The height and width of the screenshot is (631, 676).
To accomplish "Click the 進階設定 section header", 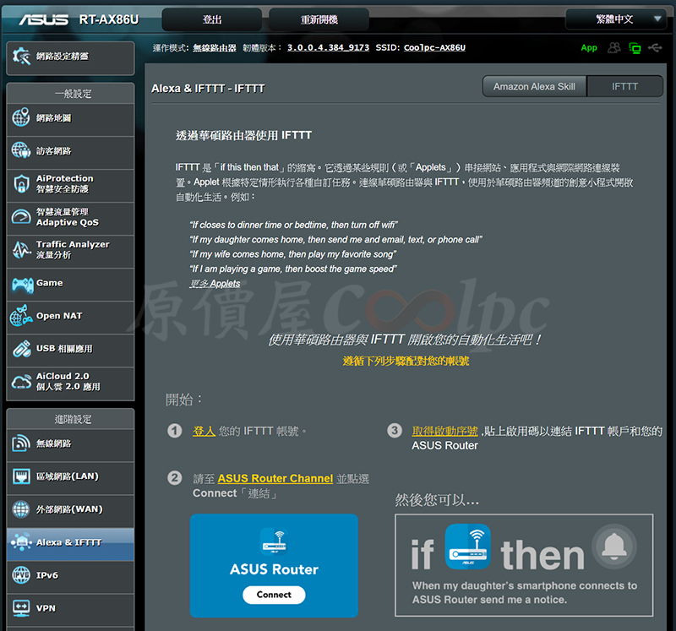I will (x=71, y=419).
